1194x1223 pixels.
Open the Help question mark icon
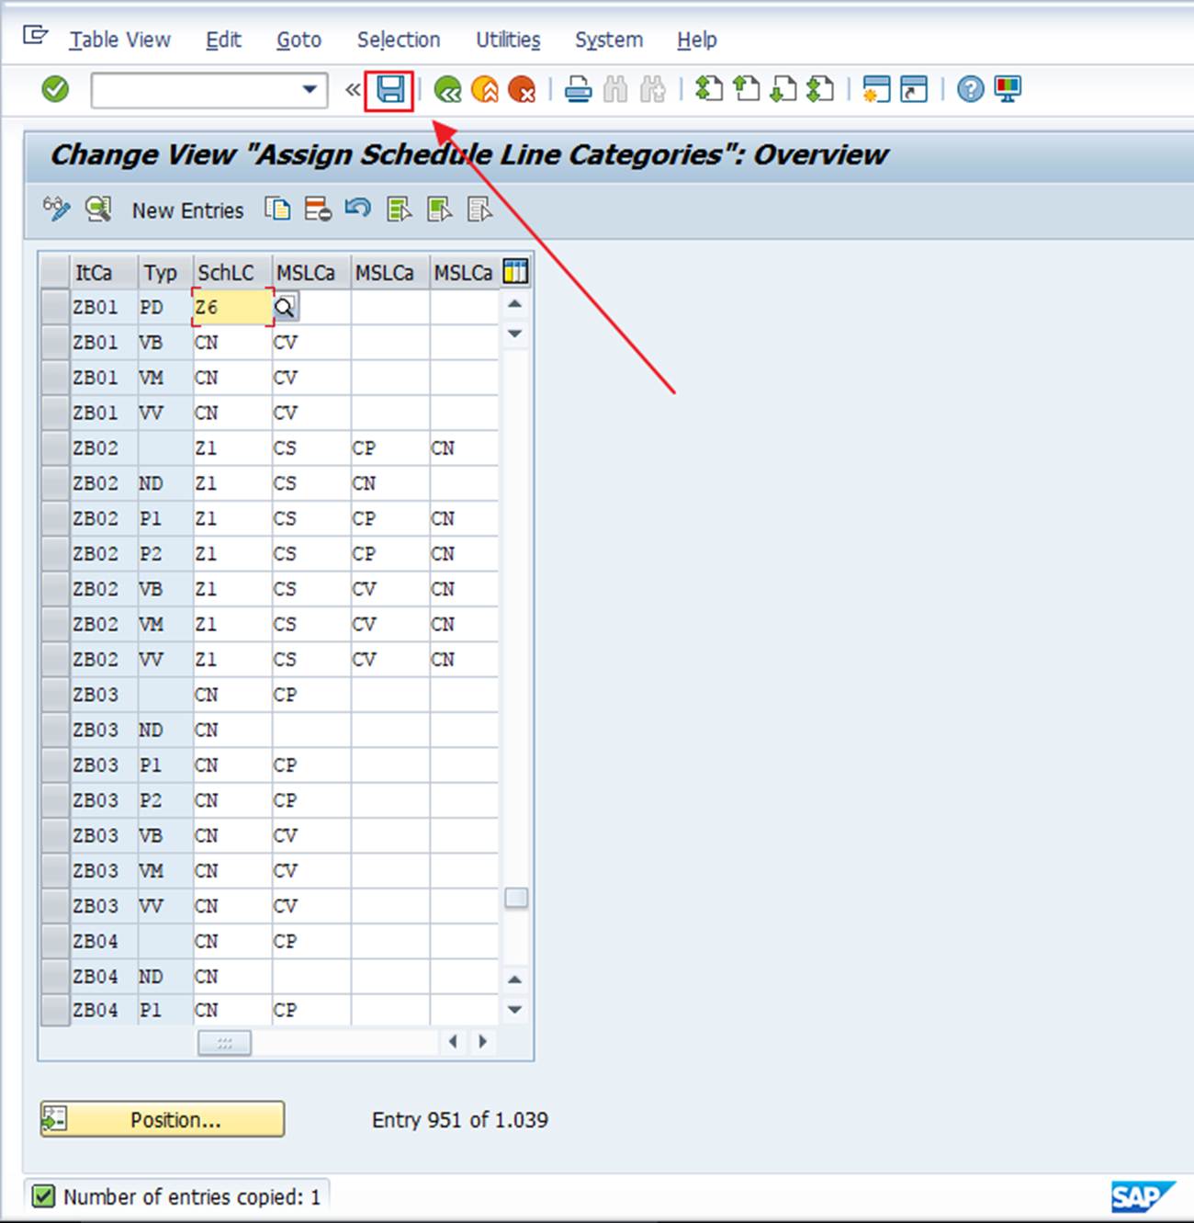coord(970,89)
